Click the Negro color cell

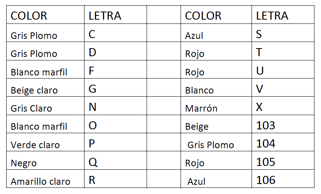[x=24, y=163]
